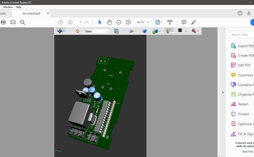This screenshot has height=157, width=254.
Task: Open the Views dropdown list
Action: pos(107,31)
